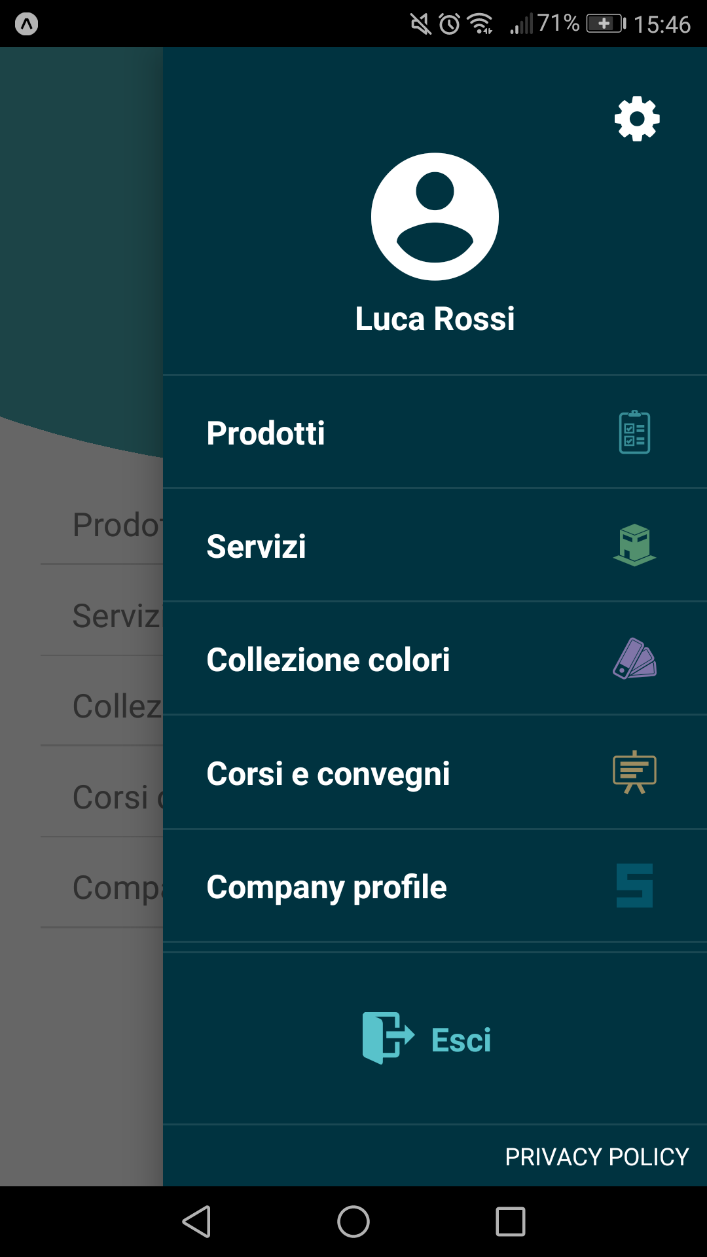The width and height of the screenshot is (707, 1257).
Task: Tap the Android back navigation button
Action: tap(196, 1222)
